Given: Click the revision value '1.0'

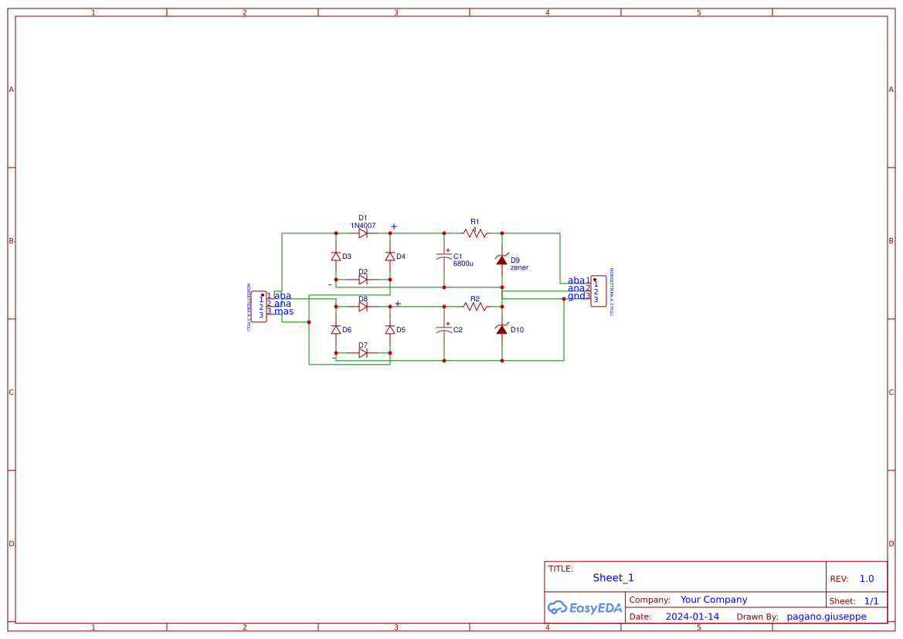Looking at the screenshot, I should (867, 579).
